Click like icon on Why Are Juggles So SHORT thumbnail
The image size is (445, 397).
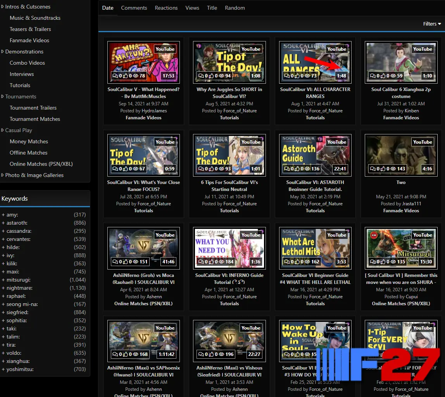211,76
